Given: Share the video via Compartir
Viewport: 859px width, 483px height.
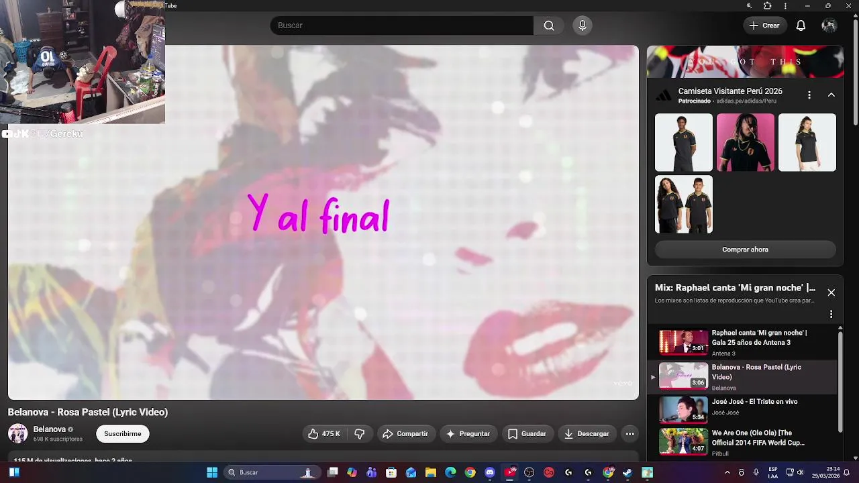Looking at the screenshot, I should click(x=405, y=434).
